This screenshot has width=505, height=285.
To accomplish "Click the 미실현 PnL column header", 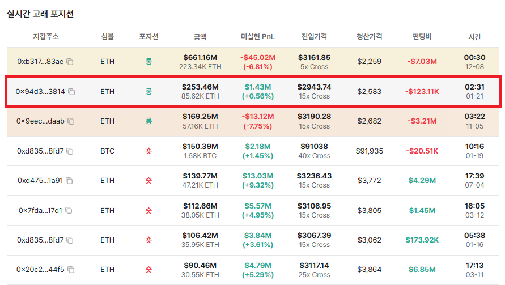I will point(257,37).
